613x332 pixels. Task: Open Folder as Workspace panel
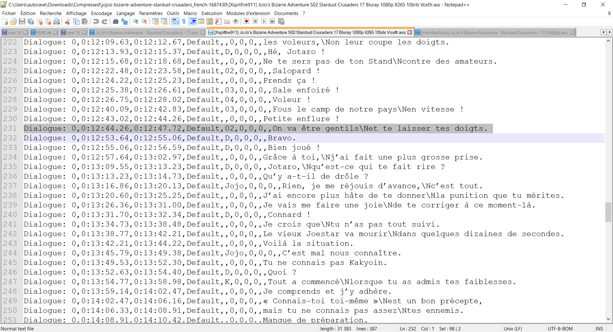tap(227, 21)
